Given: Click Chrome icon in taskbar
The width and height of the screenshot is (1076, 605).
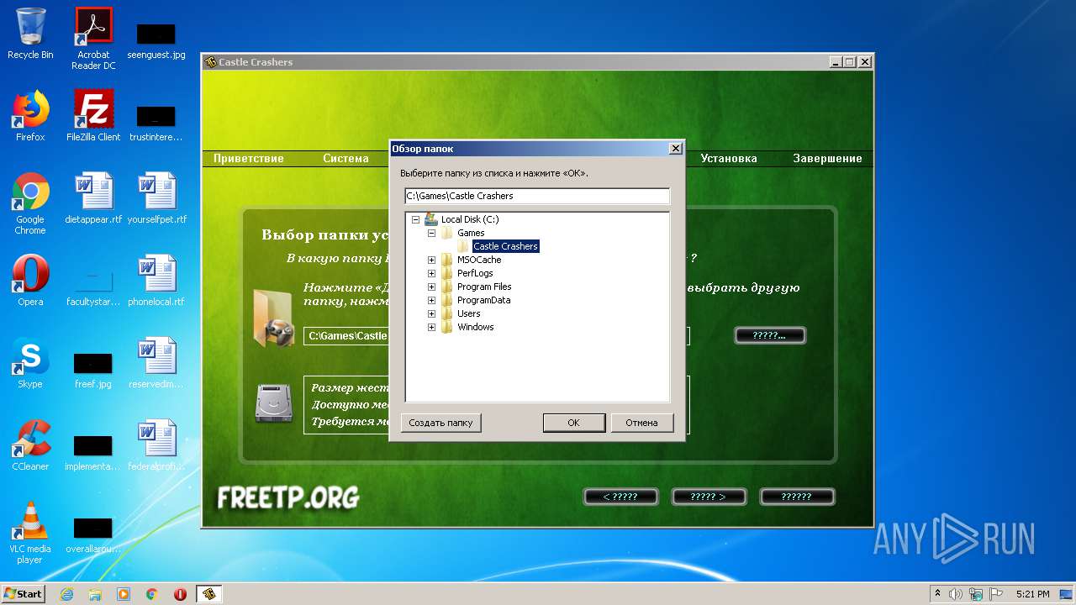Looking at the screenshot, I should (x=152, y=594).
